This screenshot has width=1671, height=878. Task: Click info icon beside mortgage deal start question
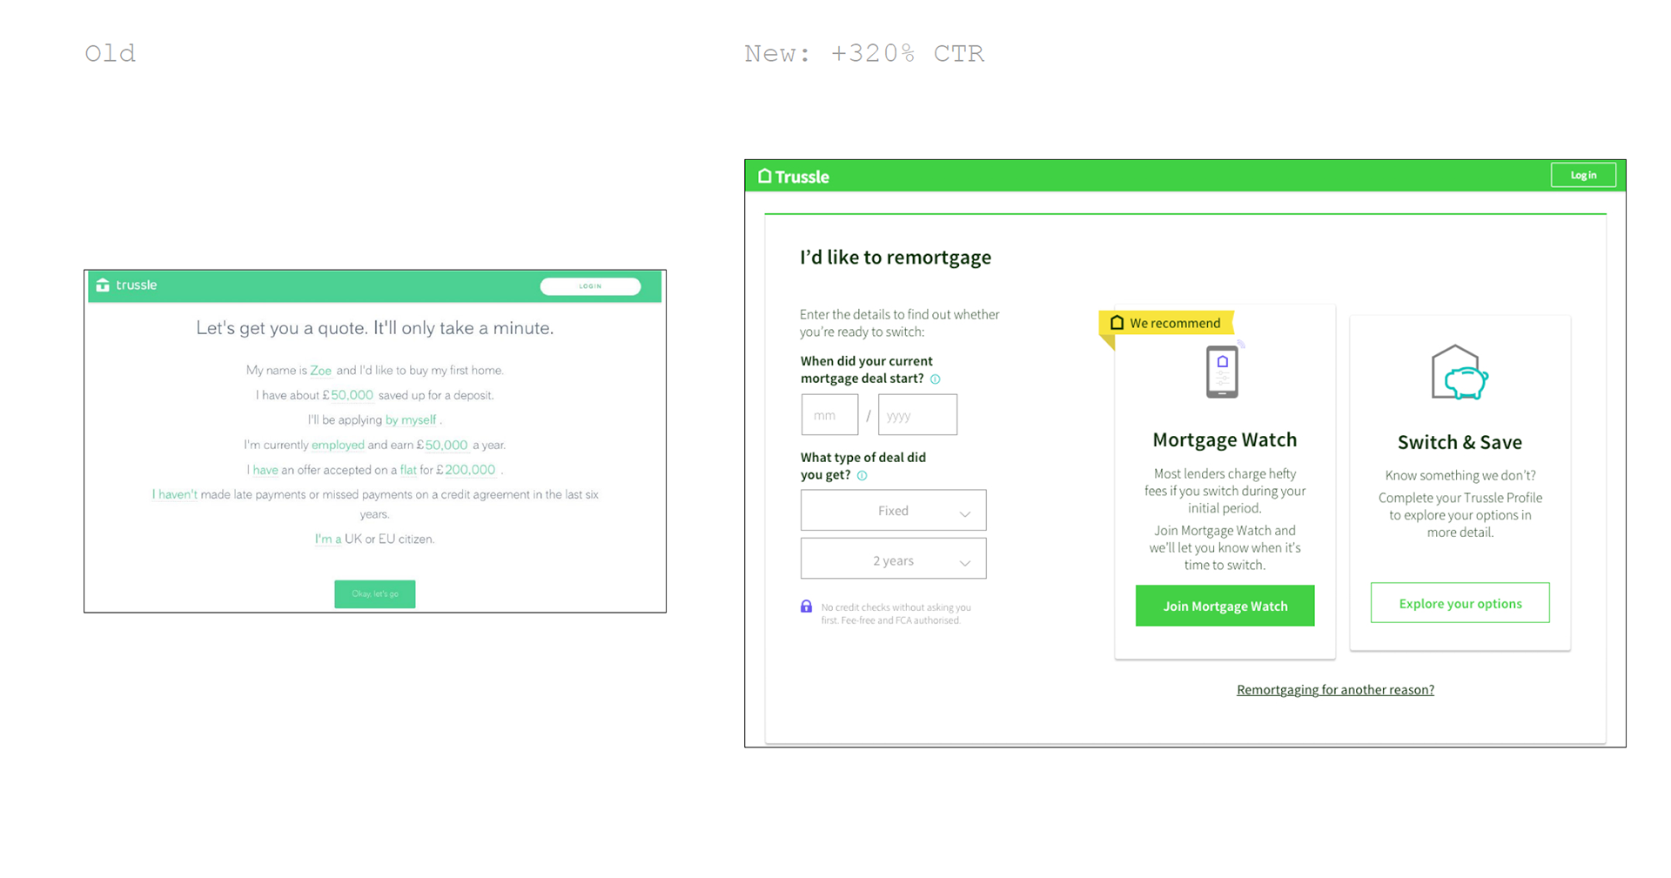pos(936,379)
